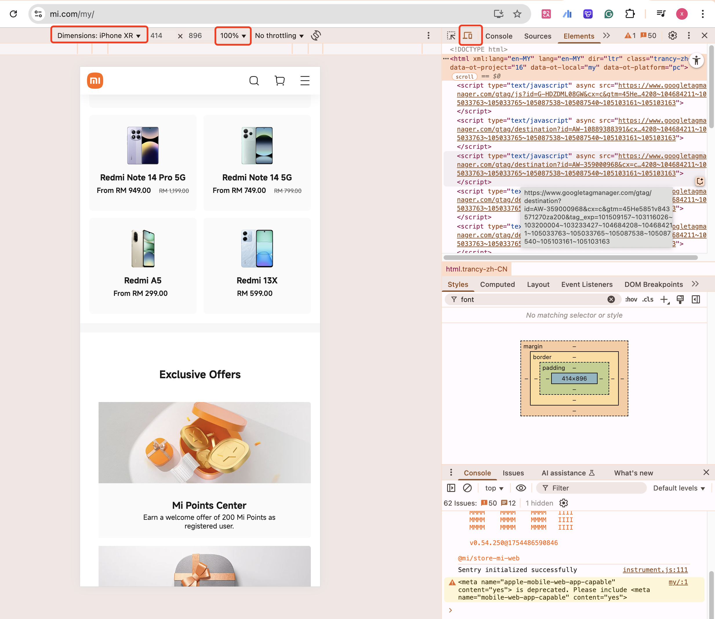The image size is (715, 619).
Task: Expand more DevTools panel tabs
Action: pyautogui.click(x=607, y=36)
